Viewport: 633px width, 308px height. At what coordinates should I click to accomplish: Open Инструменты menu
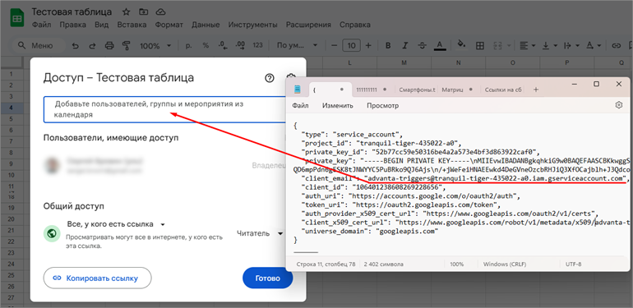click(x=252, y=25)
